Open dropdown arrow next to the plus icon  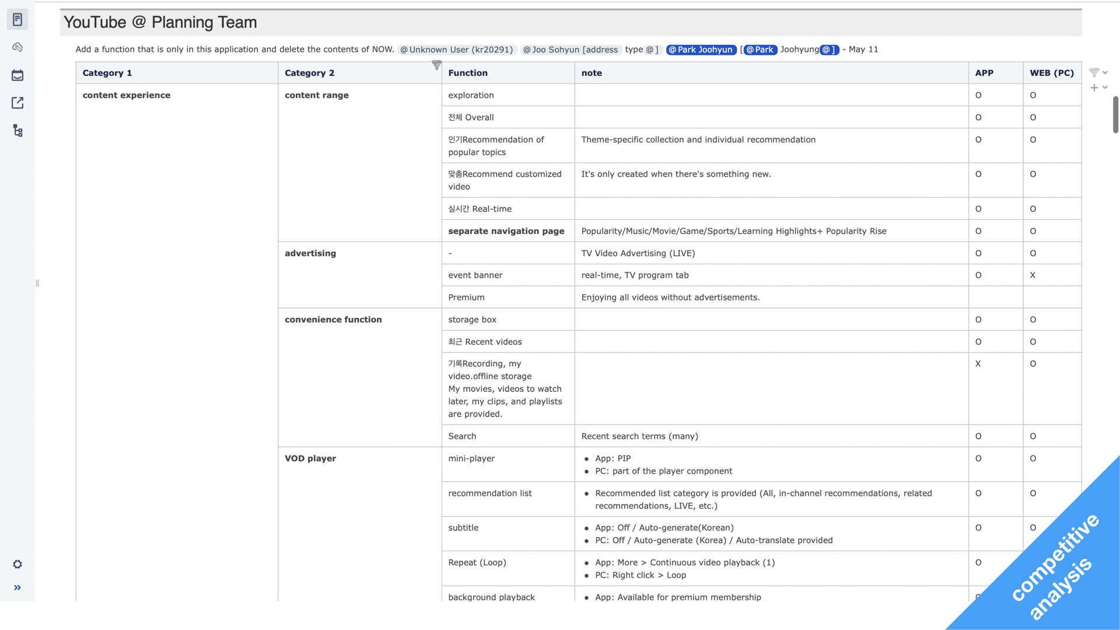(1105, 87)
